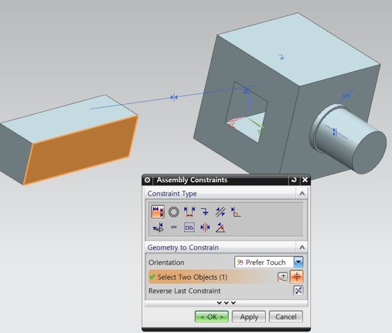This screenshot has width=392, height=333.
Task: Select the Touch Align constraint type
Action: [x=158, y=212]
